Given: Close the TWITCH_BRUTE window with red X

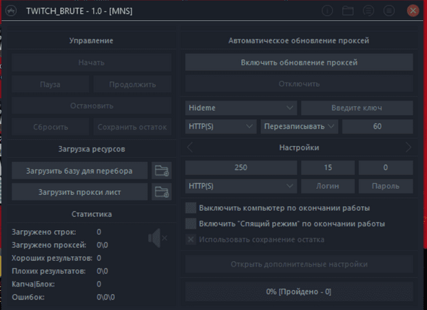Looking at the screenshot, I should click(413, 11).
